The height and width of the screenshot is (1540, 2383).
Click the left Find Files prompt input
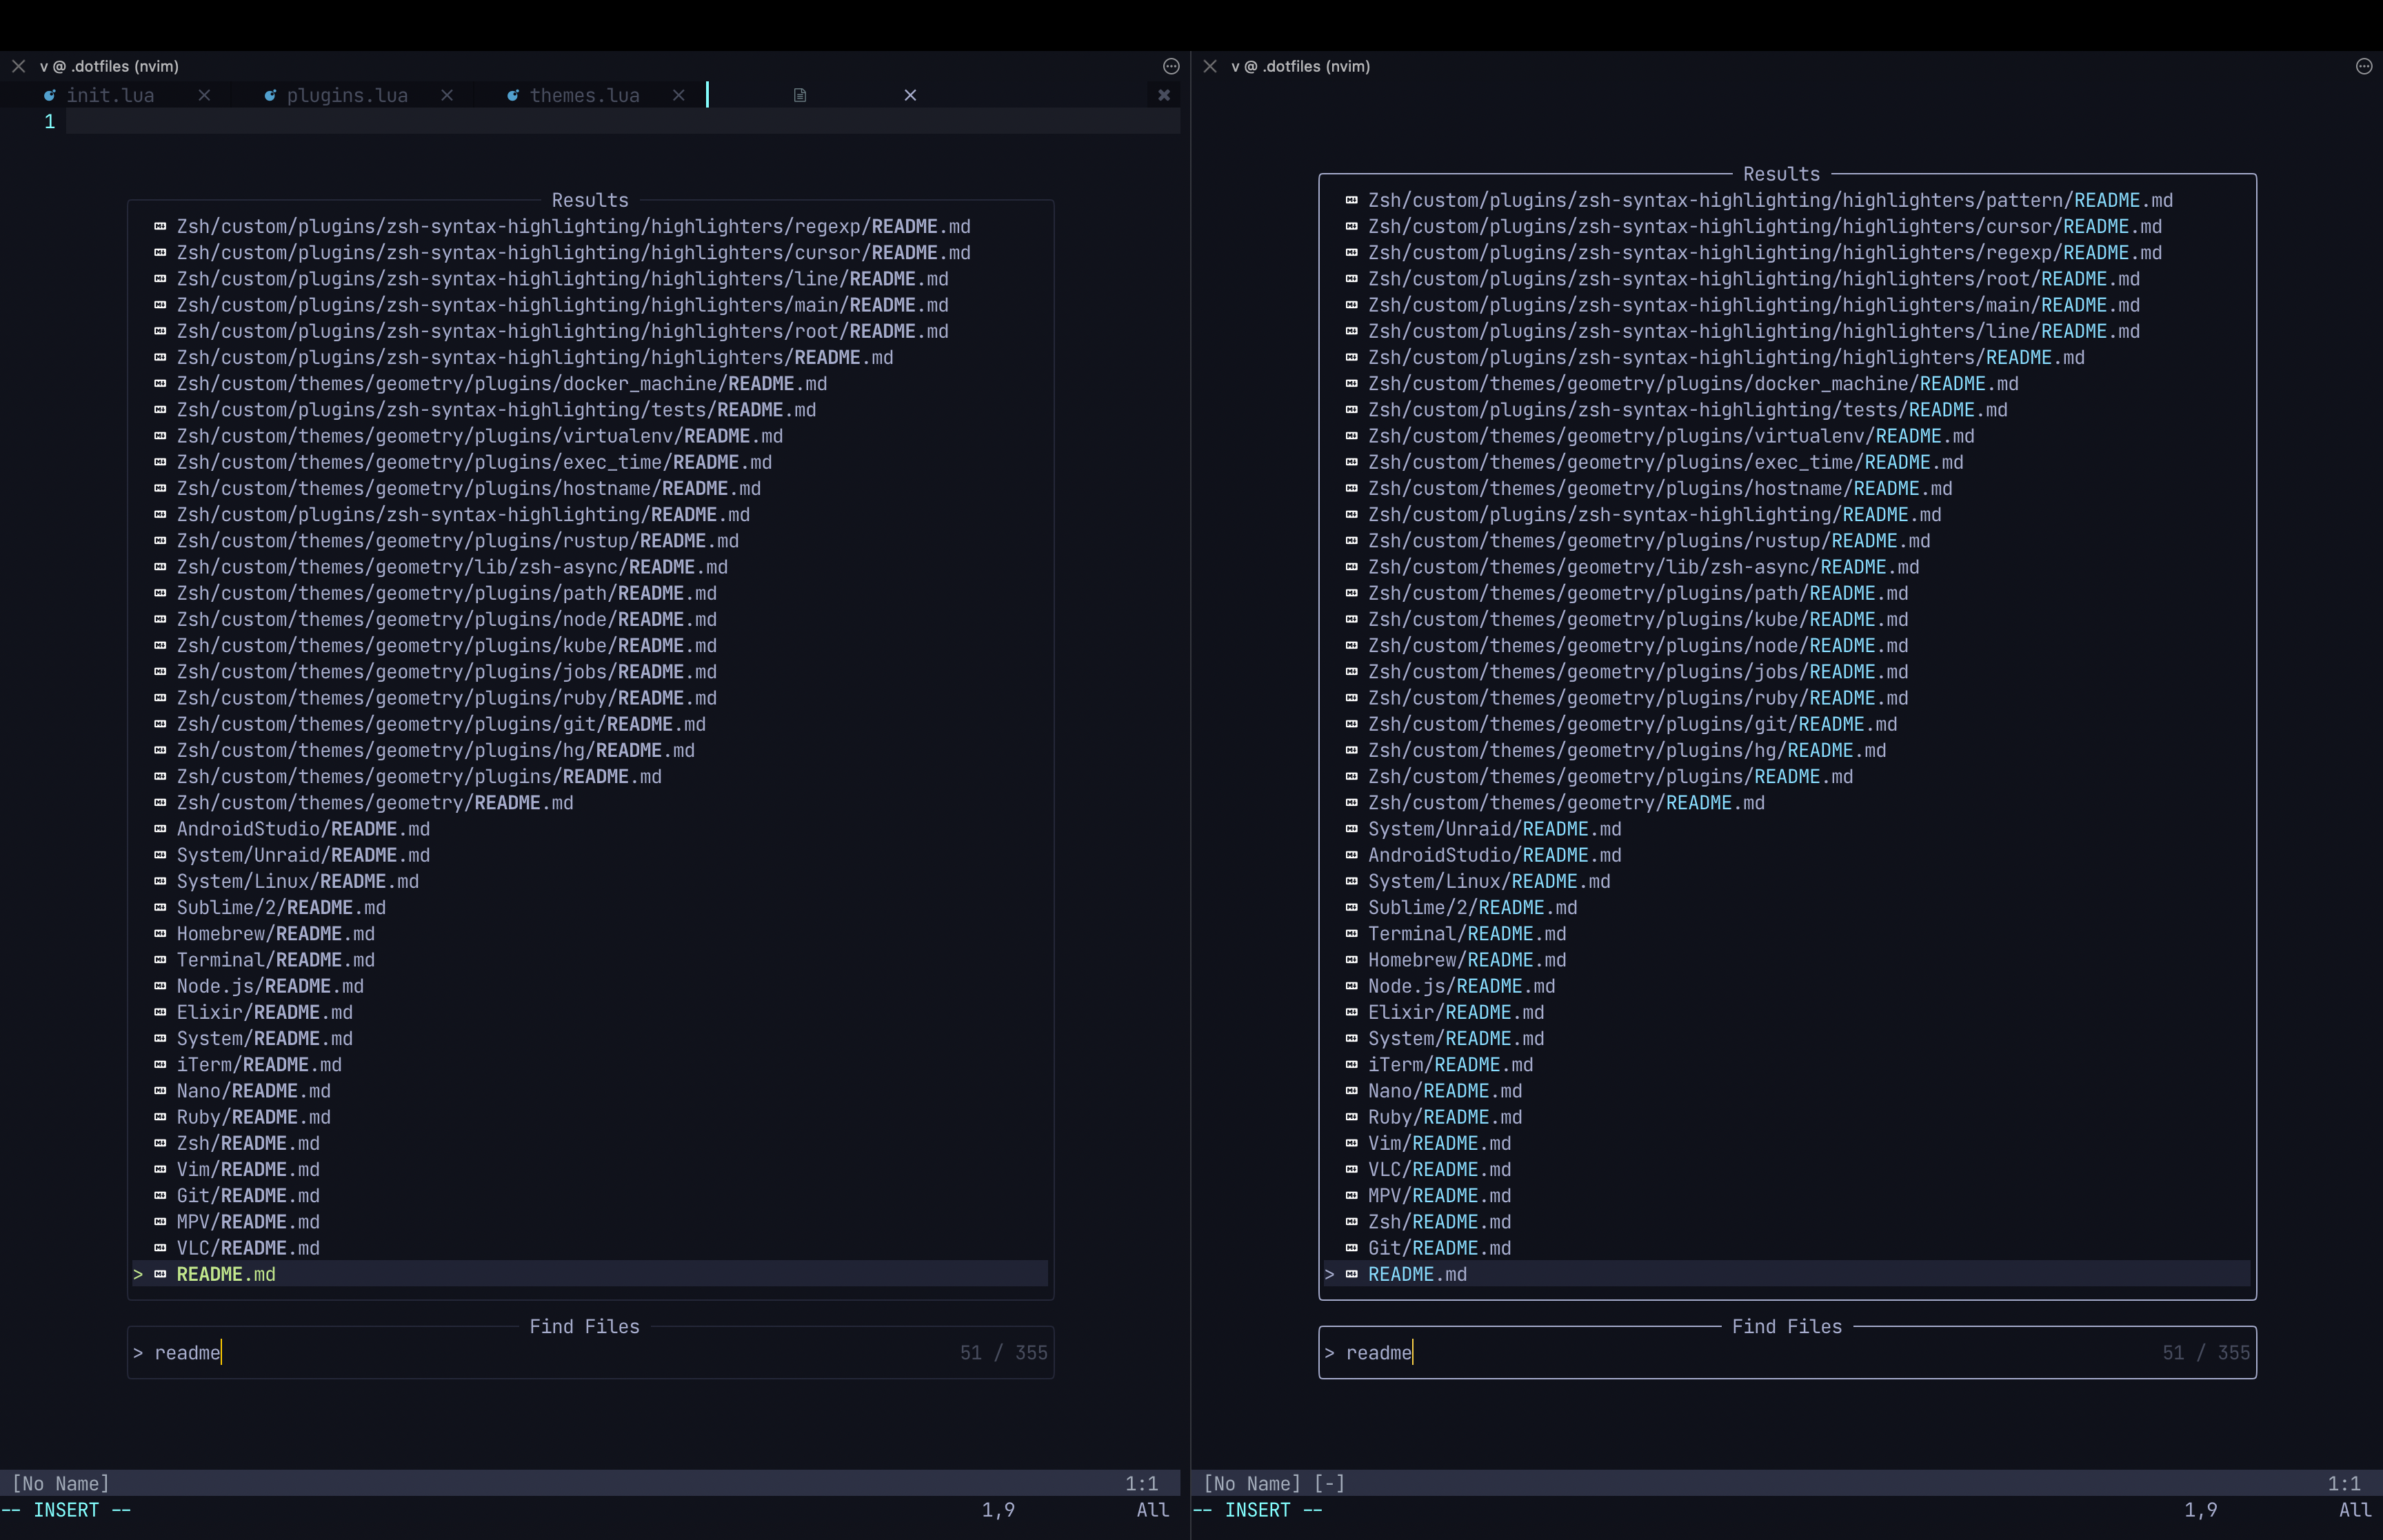[590, 1353]
